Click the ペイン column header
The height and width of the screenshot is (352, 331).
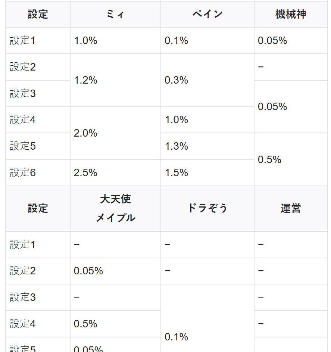pos(207,15)
